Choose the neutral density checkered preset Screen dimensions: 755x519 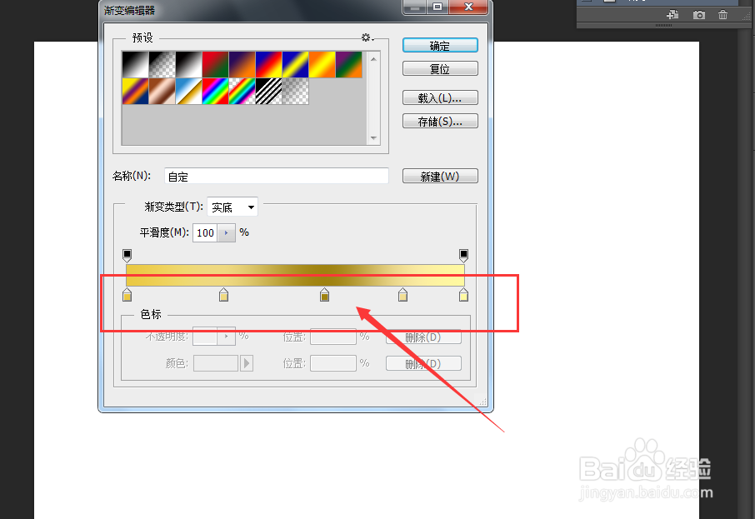click(295, 91)
